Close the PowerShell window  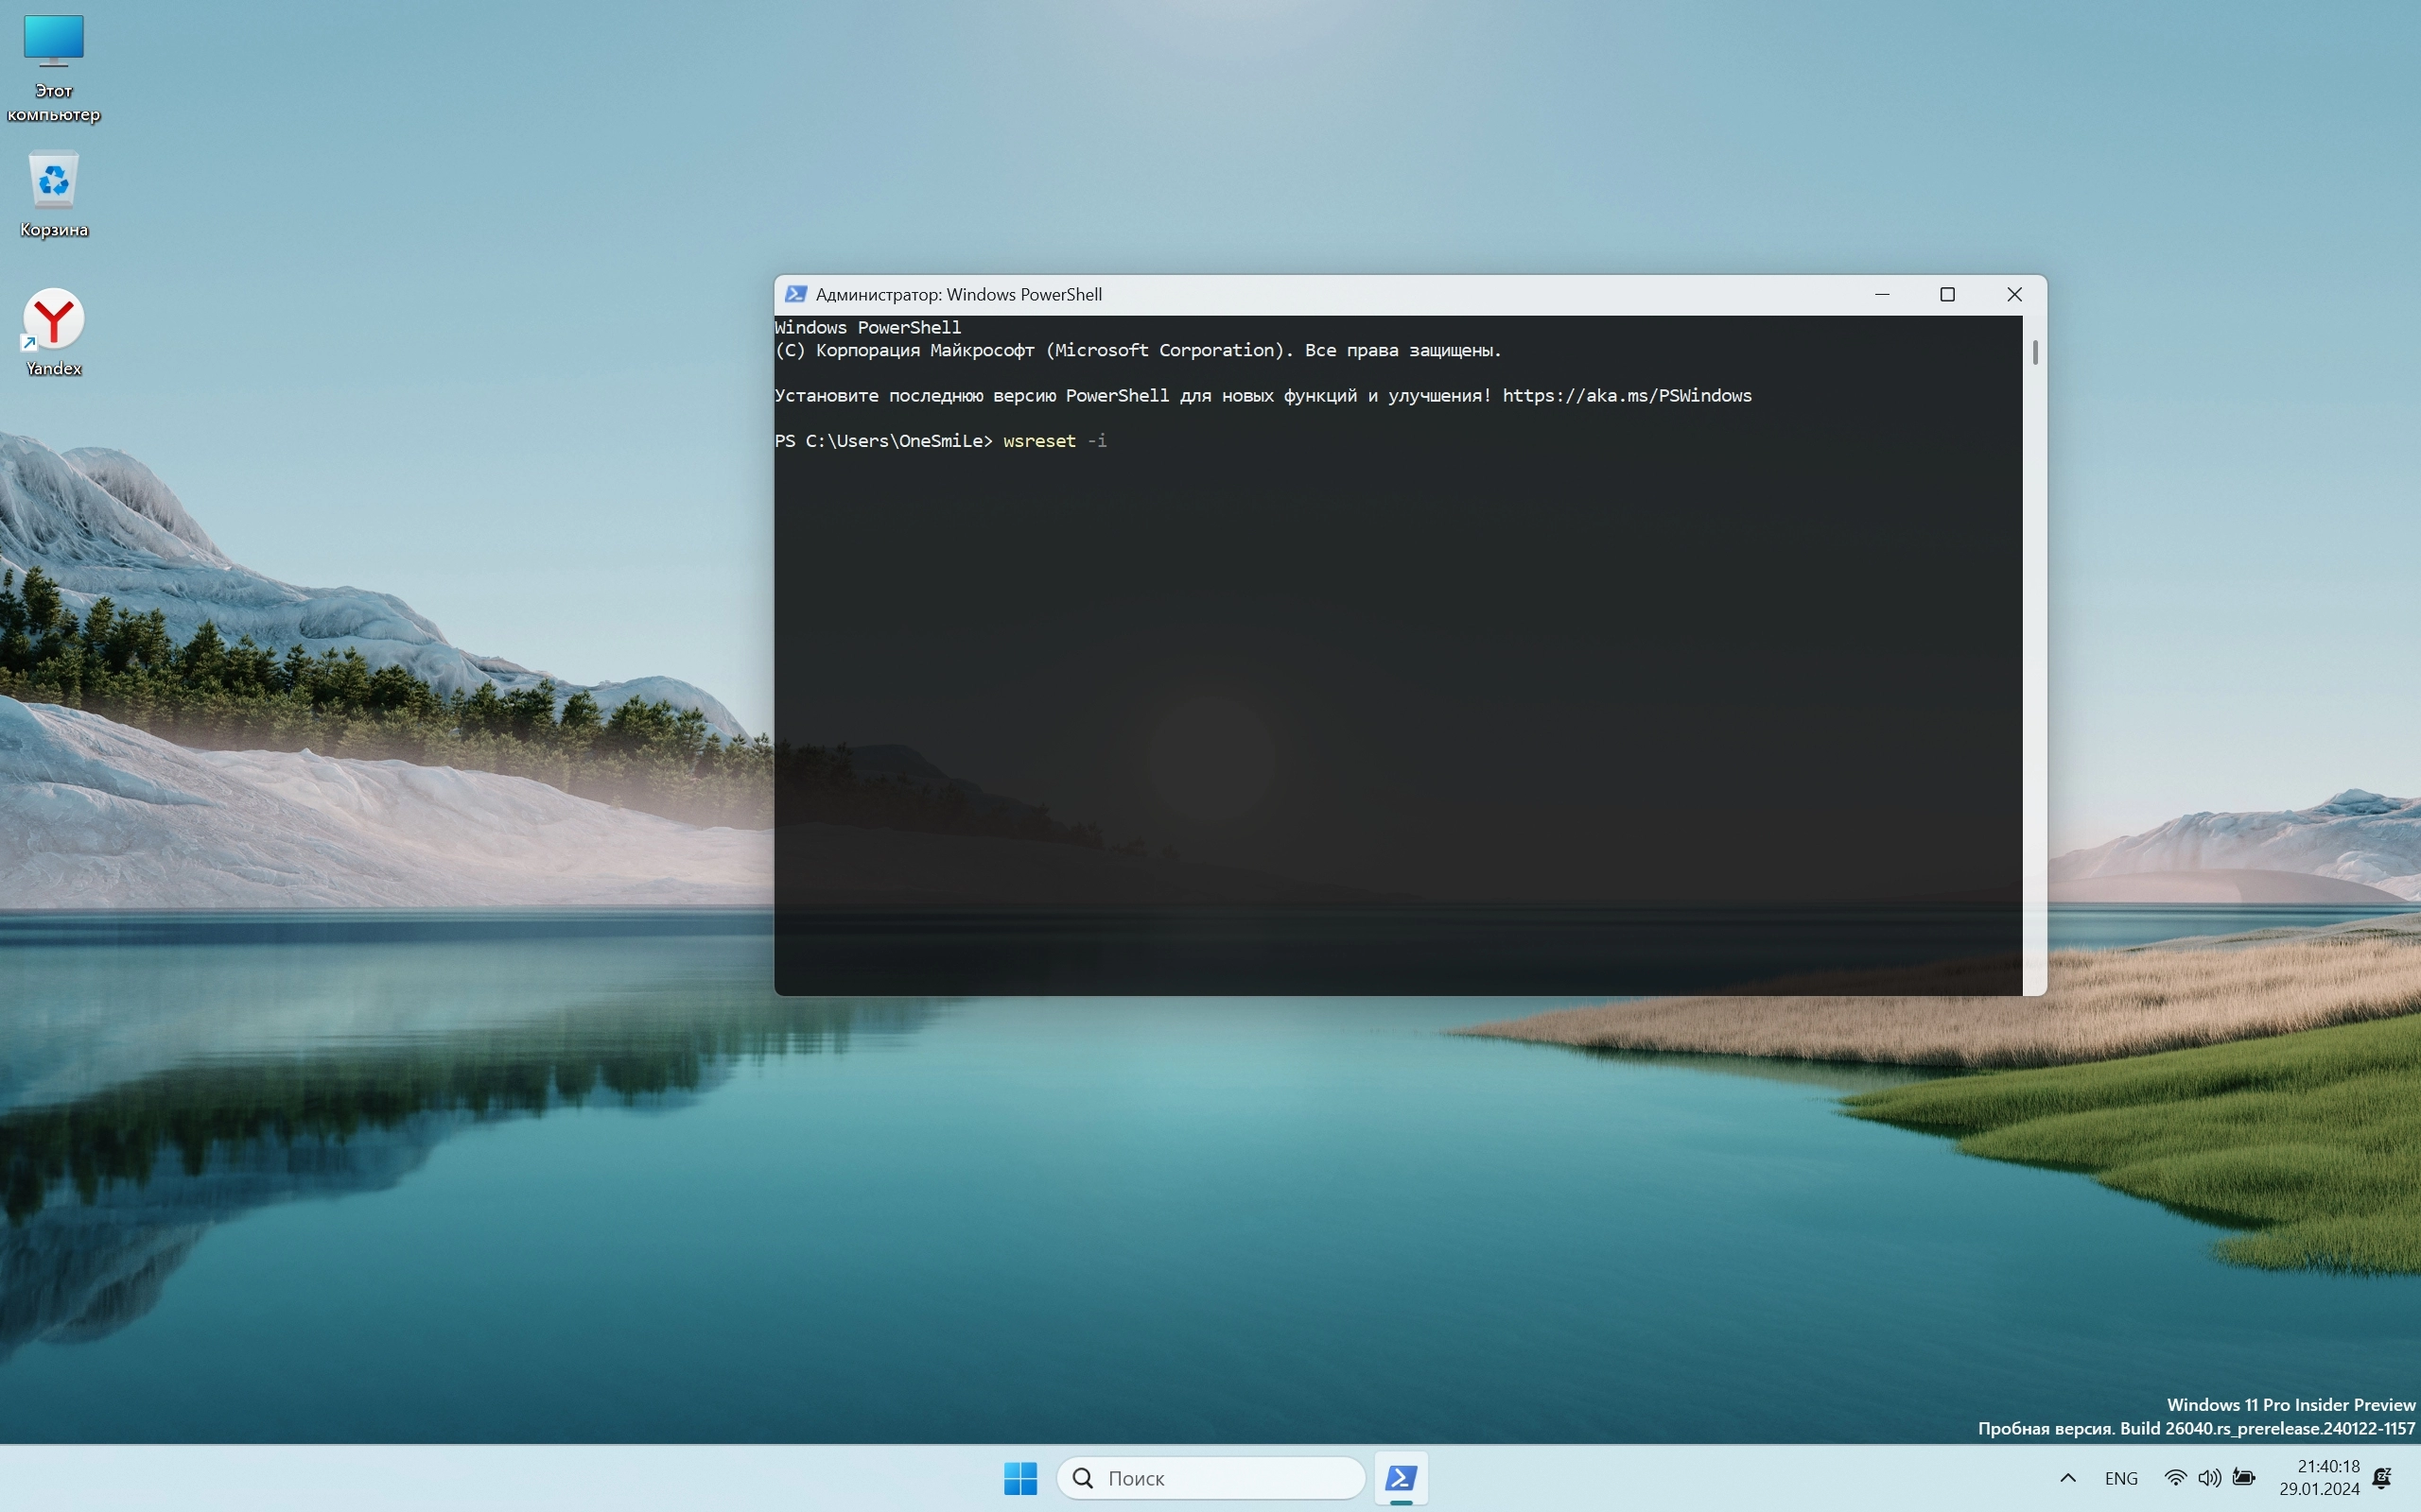2013,294
